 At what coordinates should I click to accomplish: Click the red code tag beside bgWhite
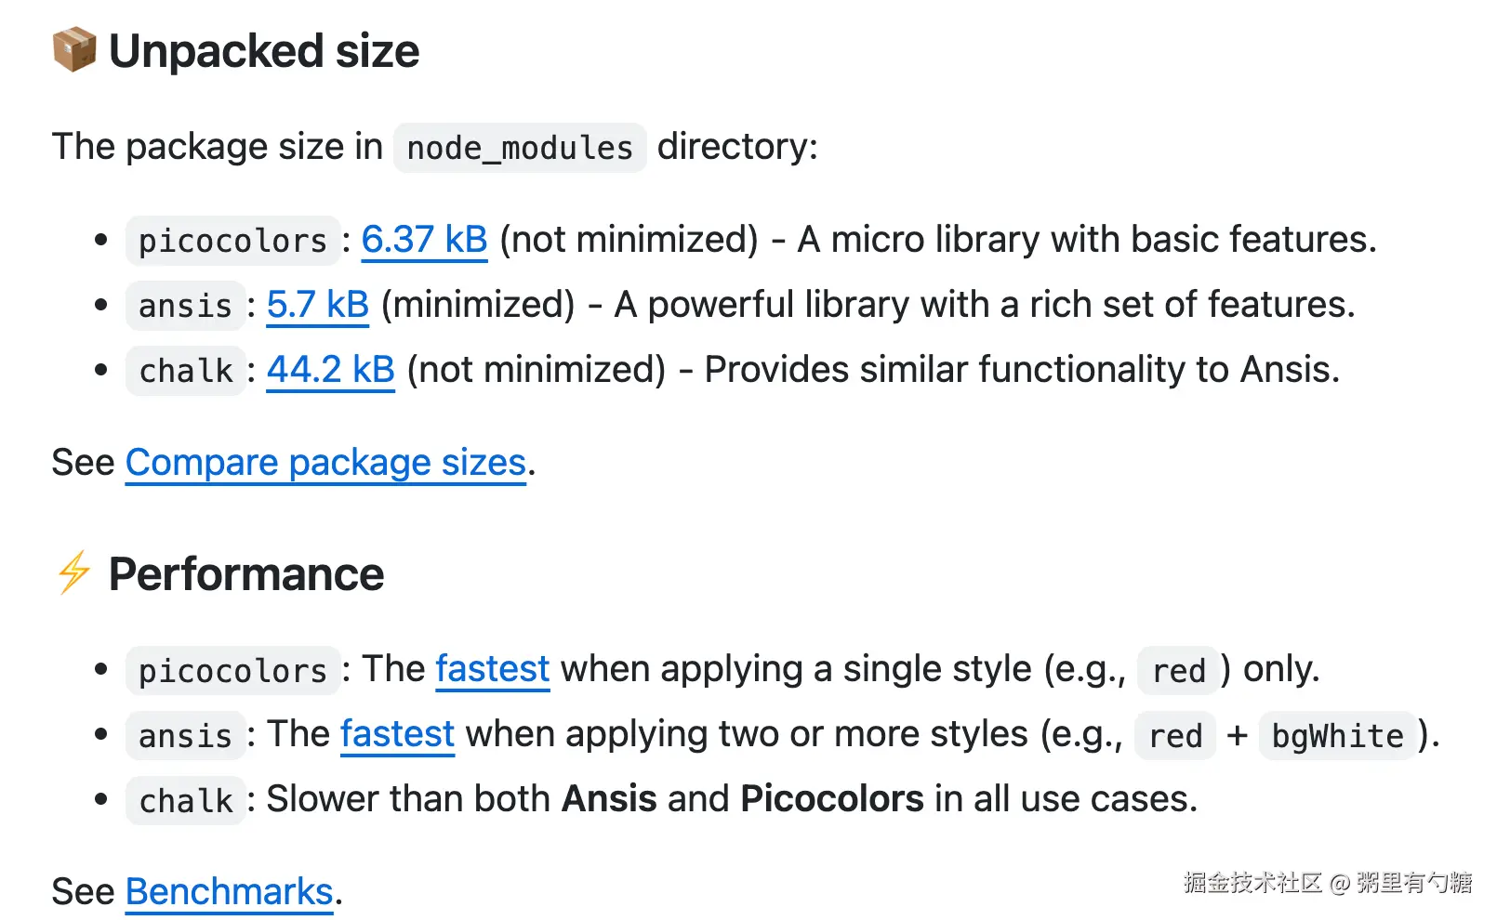pos(1175,736)
